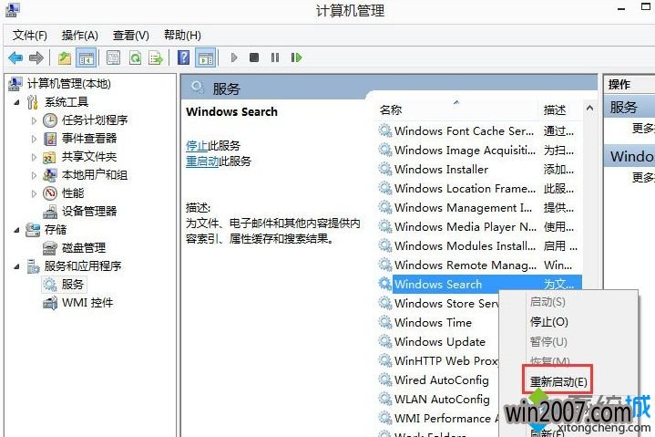Expand the 共享文件夹 node arrow
This screenshot has height=437, width=655.
[34, 157]
